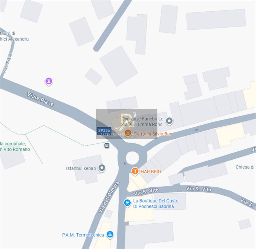256x249 pixels.
Task: Select the P.A.M. Termotecnica shop pin
Action: (x=110, y=234)
